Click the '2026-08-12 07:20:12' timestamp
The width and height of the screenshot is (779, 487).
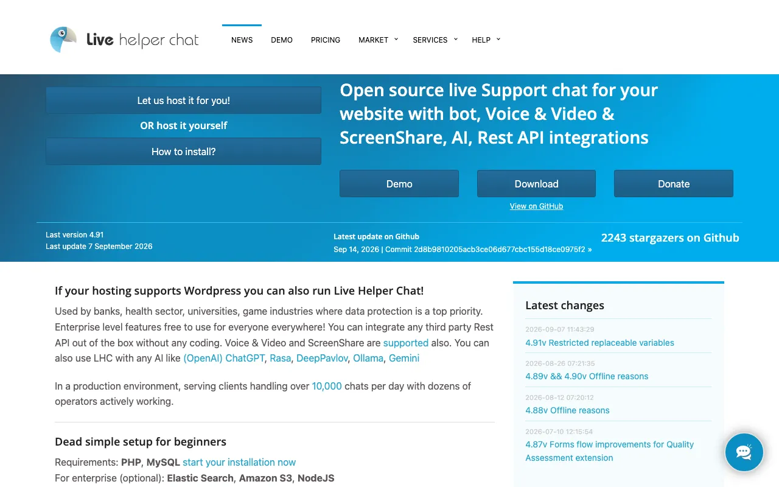[x=560, y=398]
